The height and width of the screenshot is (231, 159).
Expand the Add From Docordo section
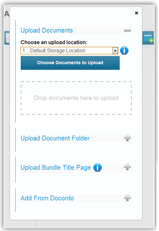(127, 198)
